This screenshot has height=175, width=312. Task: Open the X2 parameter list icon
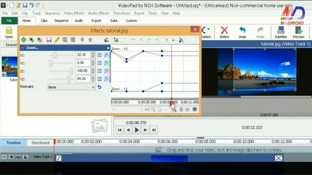click(x=99, y=71)
